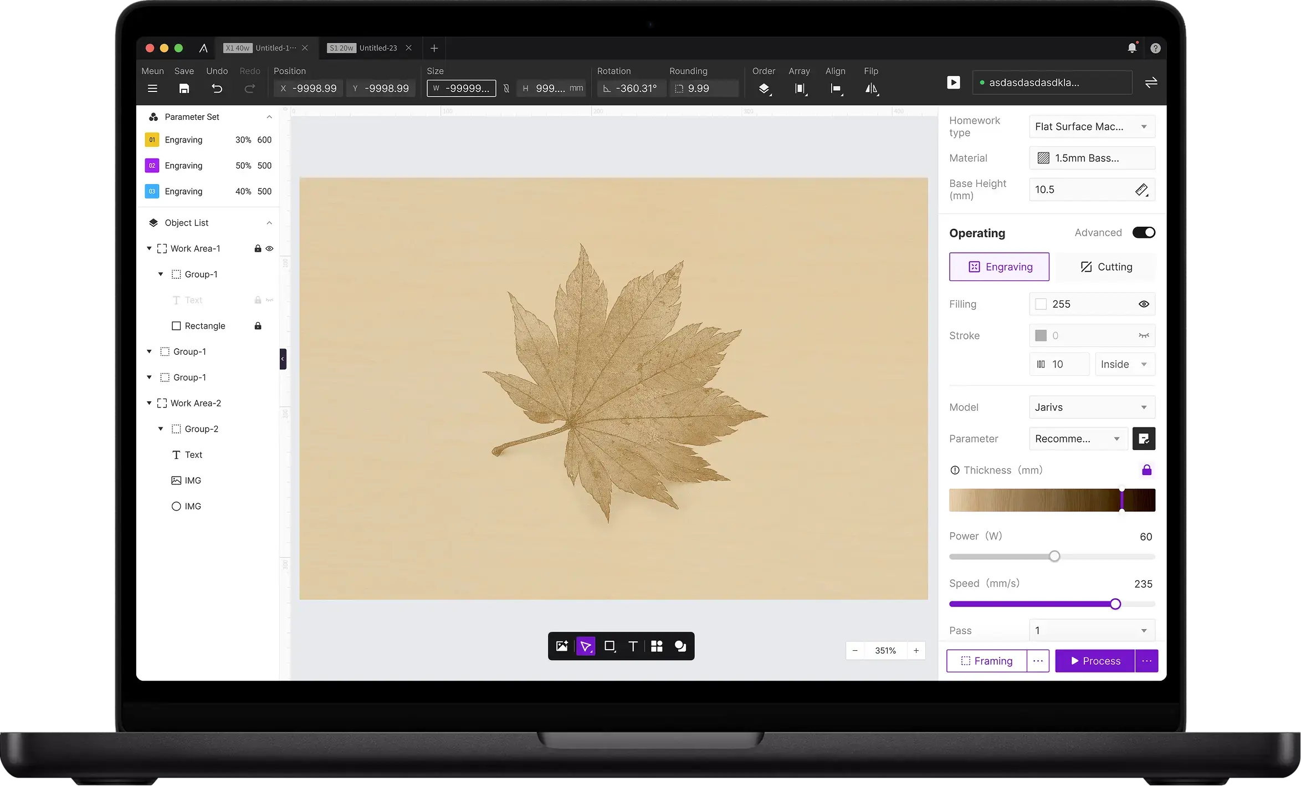Click the Process button

tap(1095, 661)
